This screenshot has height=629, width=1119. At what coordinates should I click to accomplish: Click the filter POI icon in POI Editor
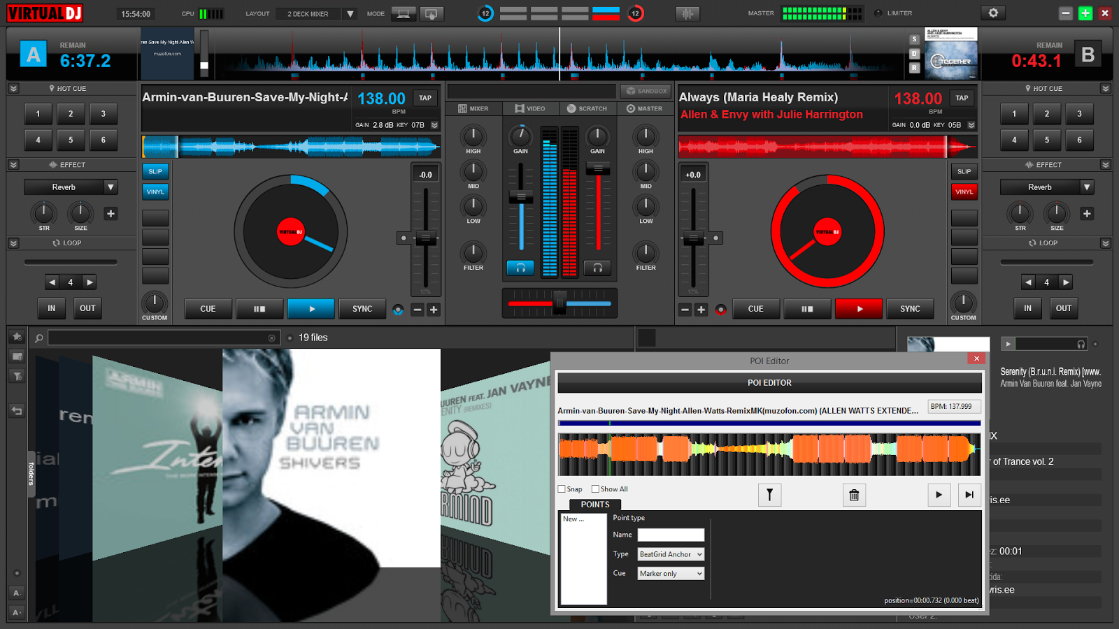point(769,495)
